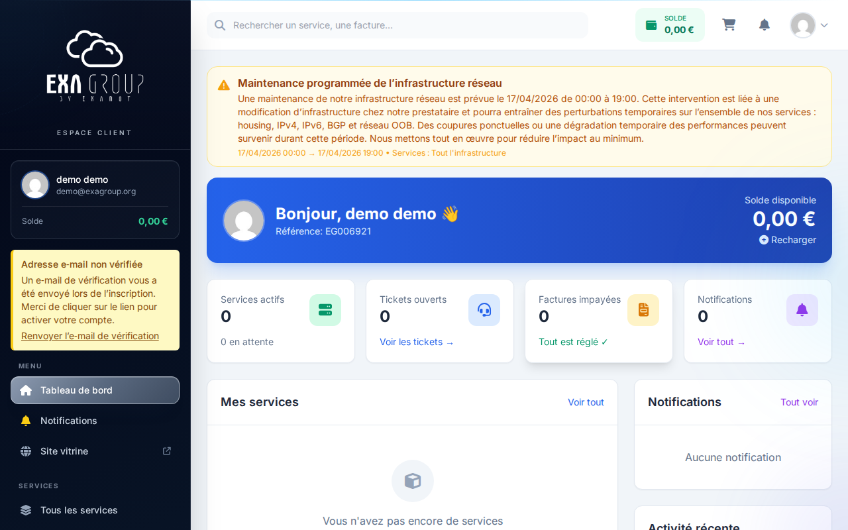Viewport: 848px width, 530px height.
Task: Click the box icon in empty Mes services
Action: (413, 481)
